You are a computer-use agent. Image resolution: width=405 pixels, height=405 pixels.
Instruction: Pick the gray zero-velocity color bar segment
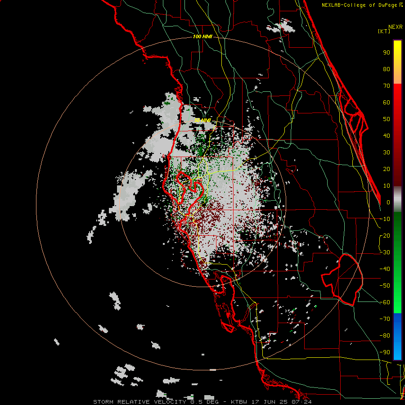click(397, 199)
